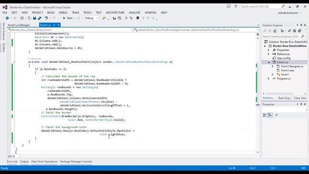Switch to the Team Explorer tab
This screenshot has height=174, width=309.
[x=284, y=98]
